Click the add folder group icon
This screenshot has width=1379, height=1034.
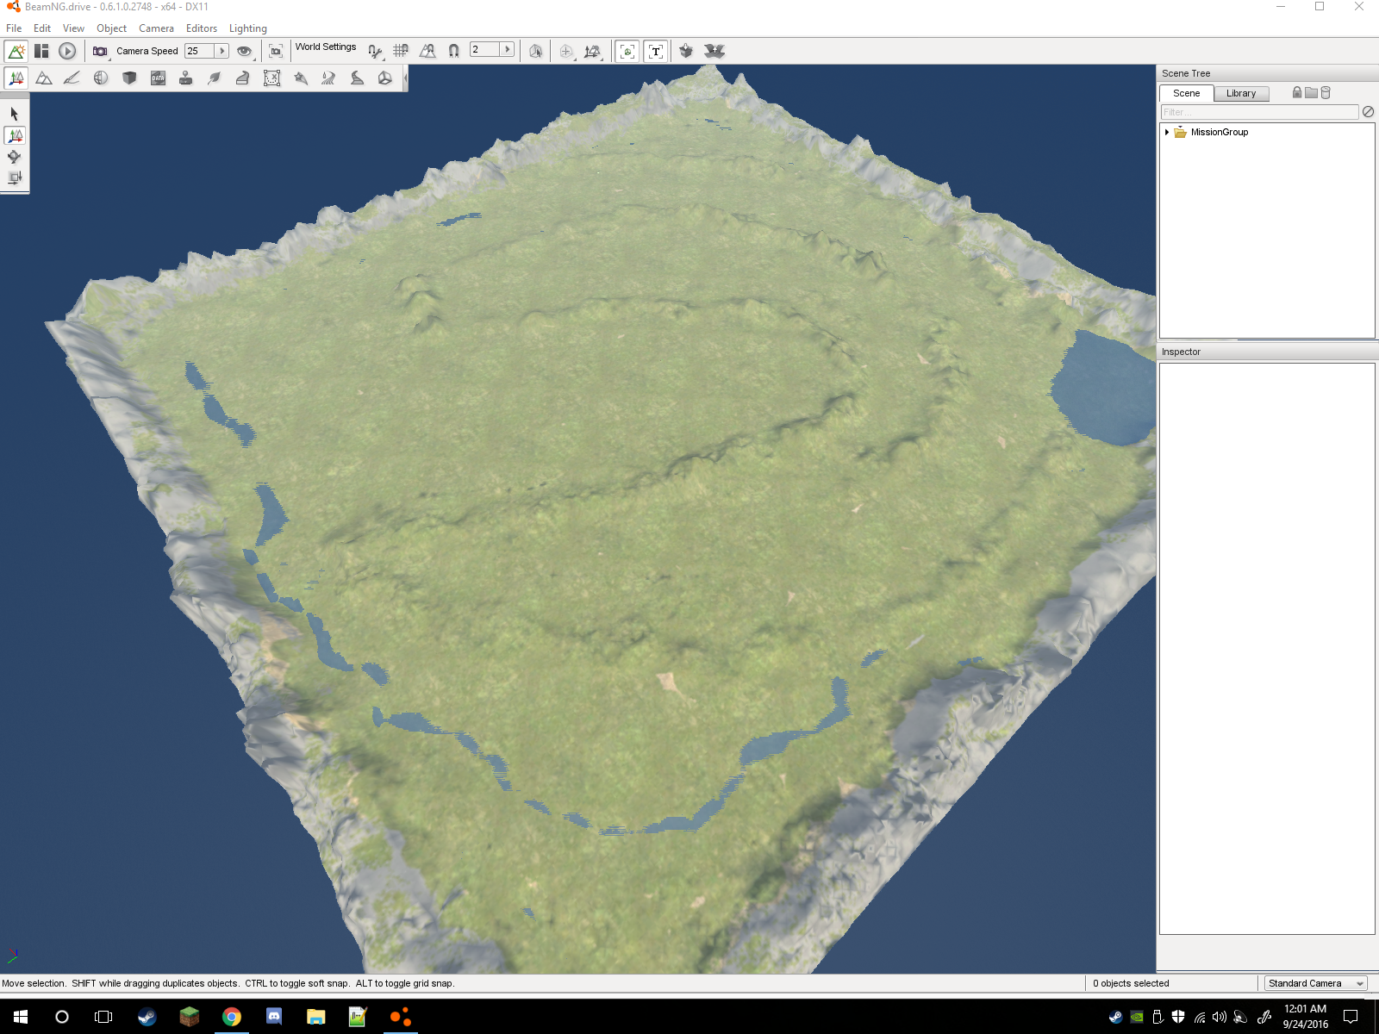click(x=1311, y=92)
